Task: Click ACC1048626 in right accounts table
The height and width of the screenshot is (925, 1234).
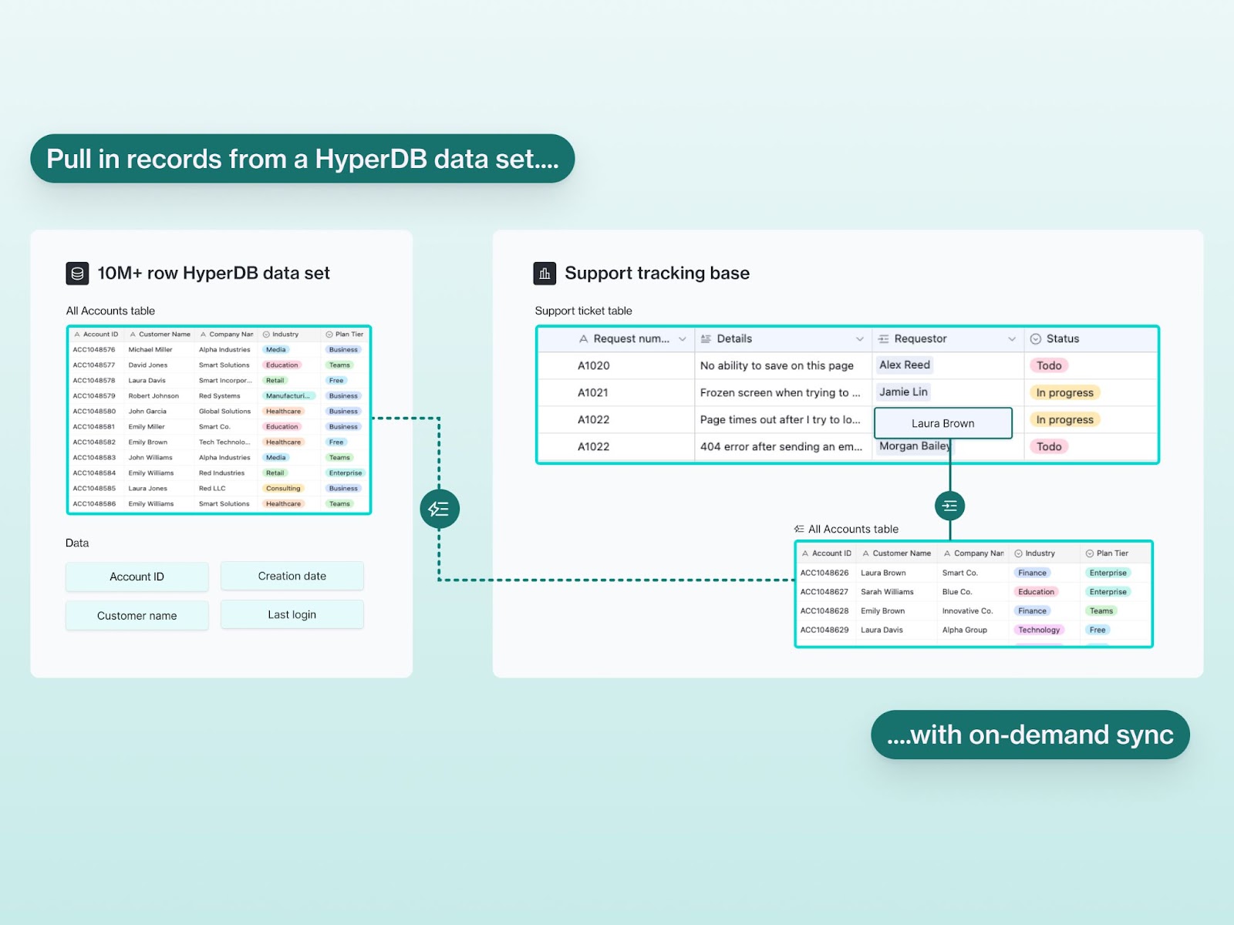Action: point(824,573)
